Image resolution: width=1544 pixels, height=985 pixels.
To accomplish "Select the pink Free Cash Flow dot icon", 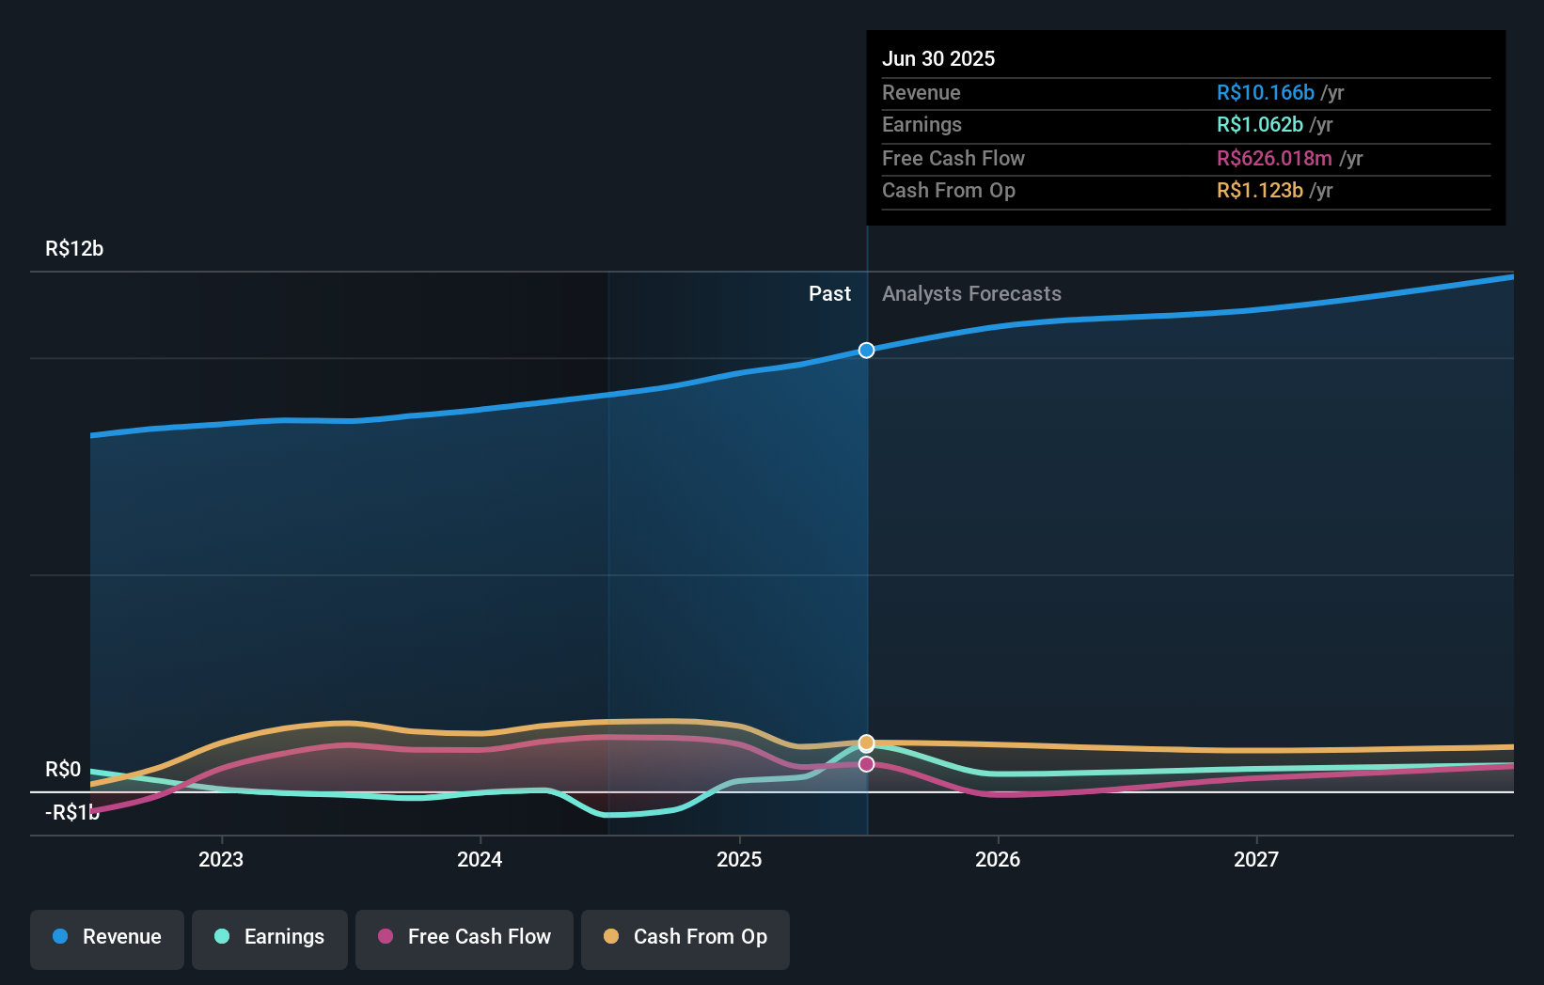I will tap(385, 937).
